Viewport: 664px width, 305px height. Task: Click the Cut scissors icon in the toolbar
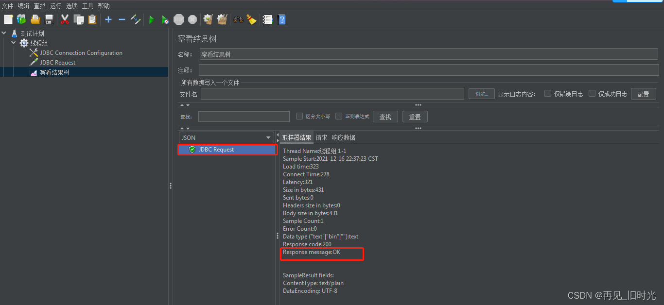pyautogui.click(x=65, y=19)
